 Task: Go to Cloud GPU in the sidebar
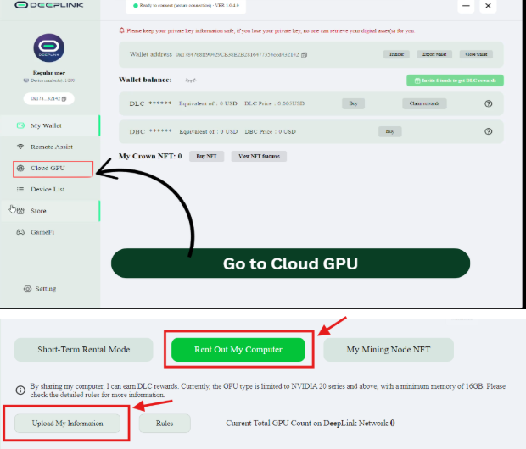(53, 169)
